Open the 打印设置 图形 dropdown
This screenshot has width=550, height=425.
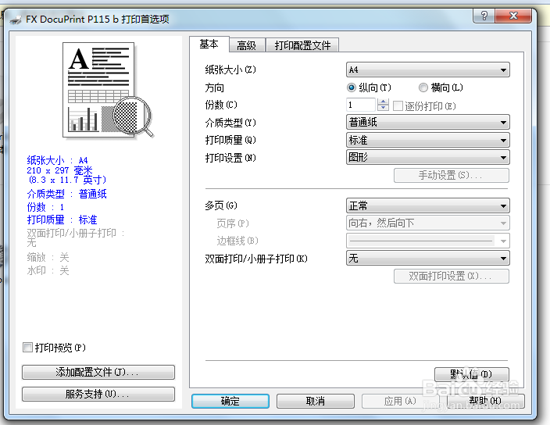427,157
